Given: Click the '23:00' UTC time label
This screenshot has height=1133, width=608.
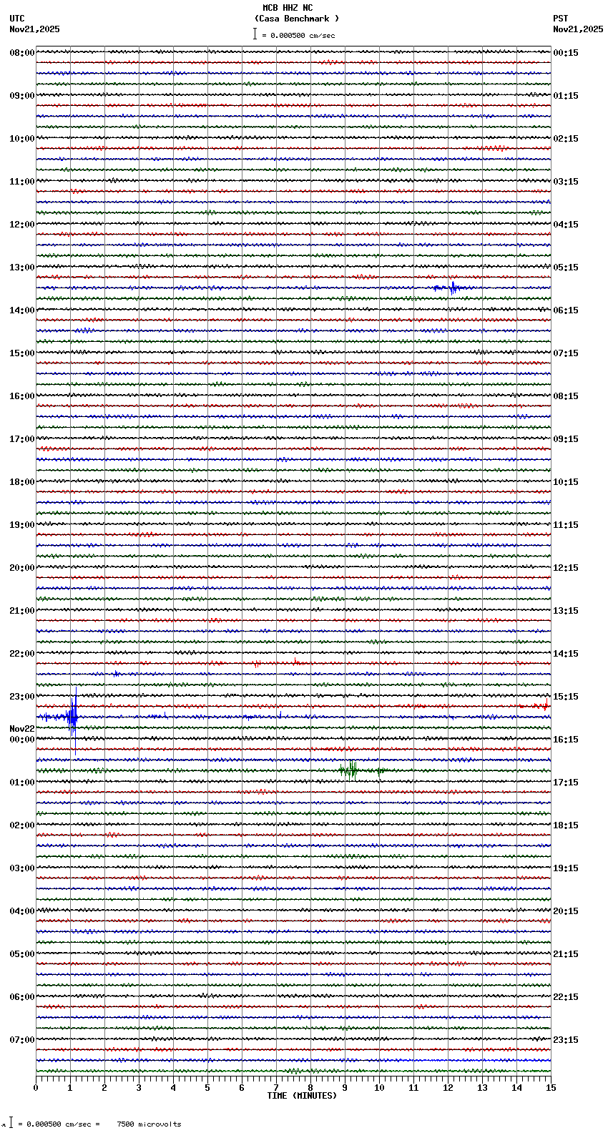Looking at the screenshot, I should coord(22,697).
